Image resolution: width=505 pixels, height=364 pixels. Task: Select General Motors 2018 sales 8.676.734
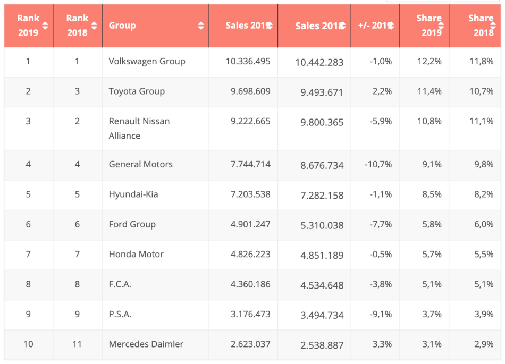[322, 165]
